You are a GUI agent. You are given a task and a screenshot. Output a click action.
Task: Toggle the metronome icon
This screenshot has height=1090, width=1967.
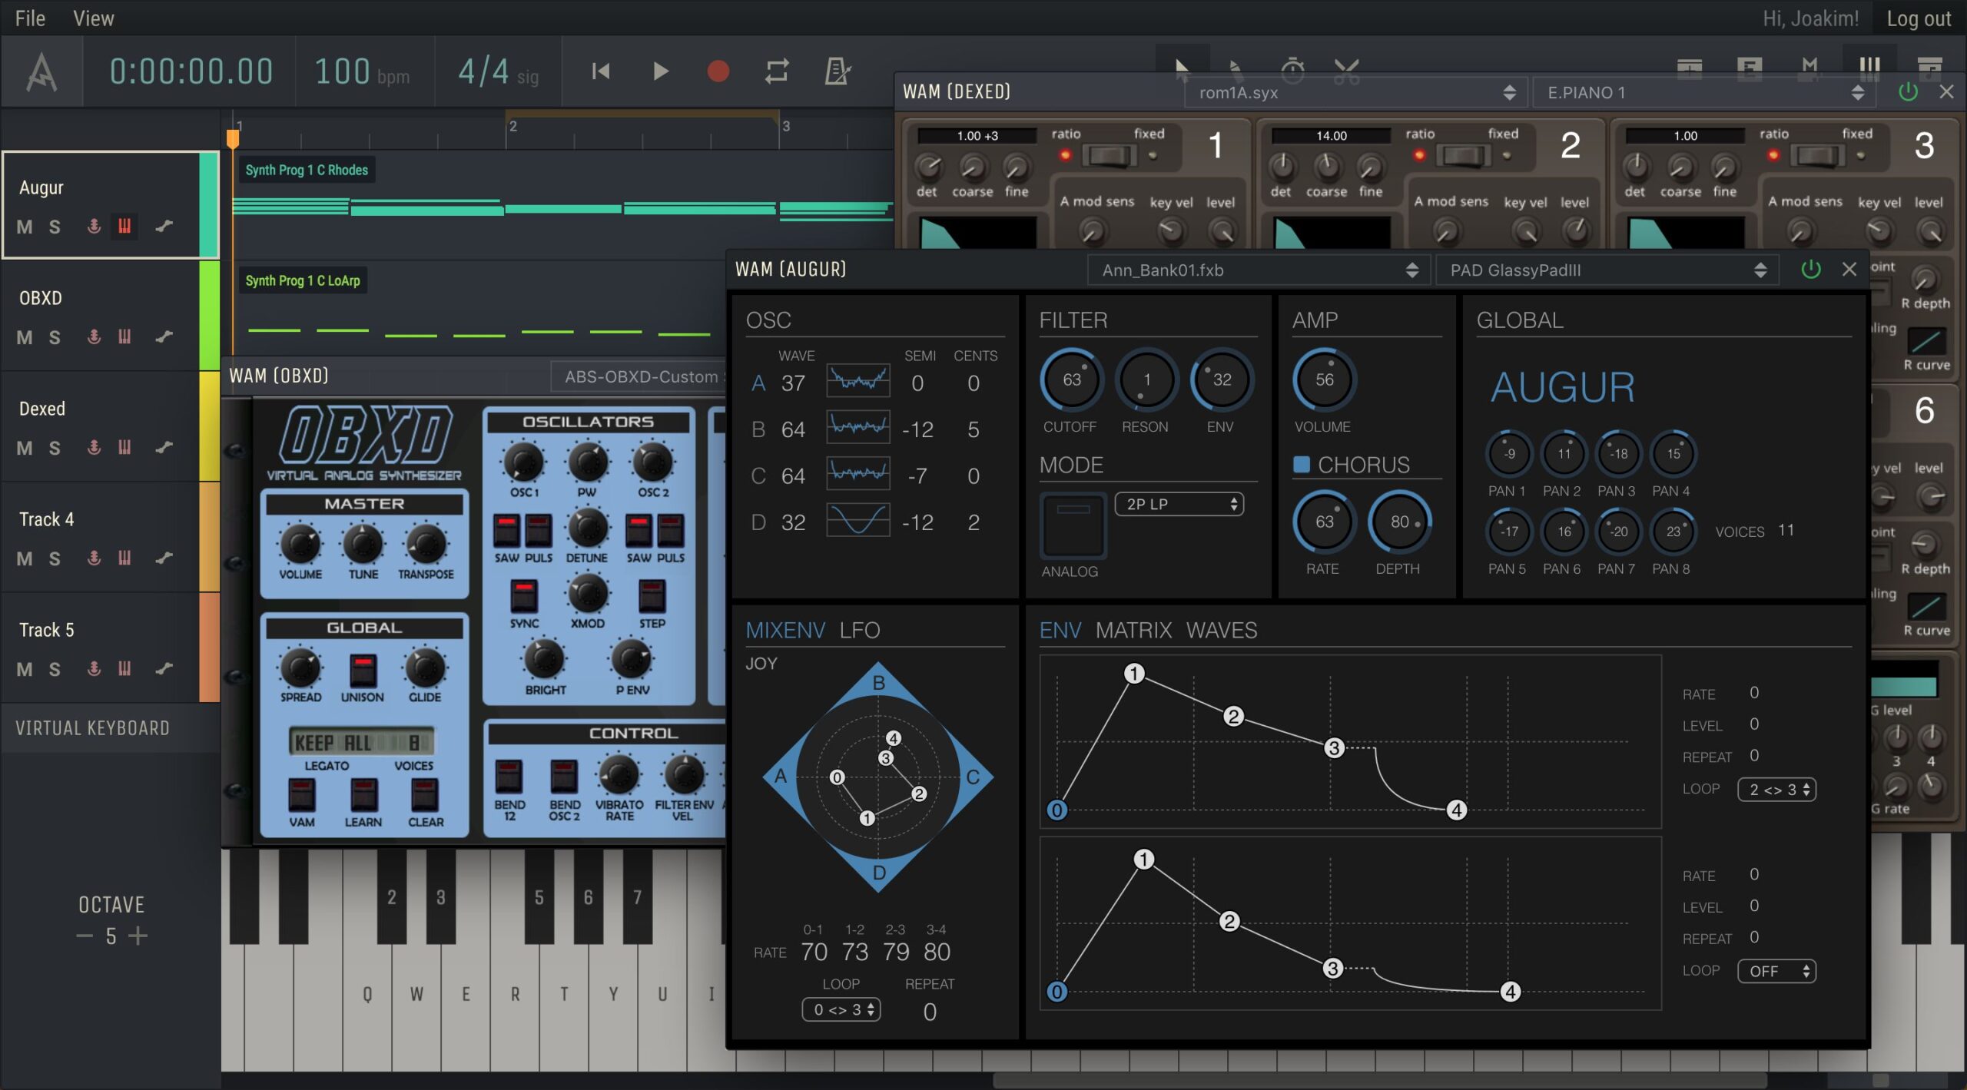[837, 71]
